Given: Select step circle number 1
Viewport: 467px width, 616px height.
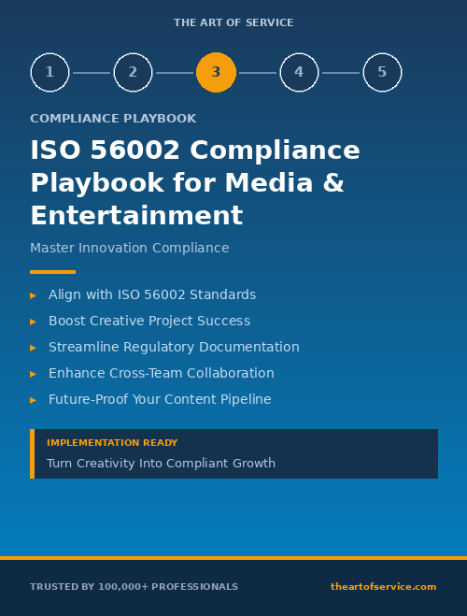Looking at the screenshot, I should pos(50,72).
